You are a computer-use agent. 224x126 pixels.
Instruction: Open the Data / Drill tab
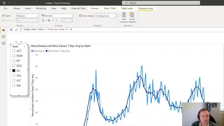(110, 8)
